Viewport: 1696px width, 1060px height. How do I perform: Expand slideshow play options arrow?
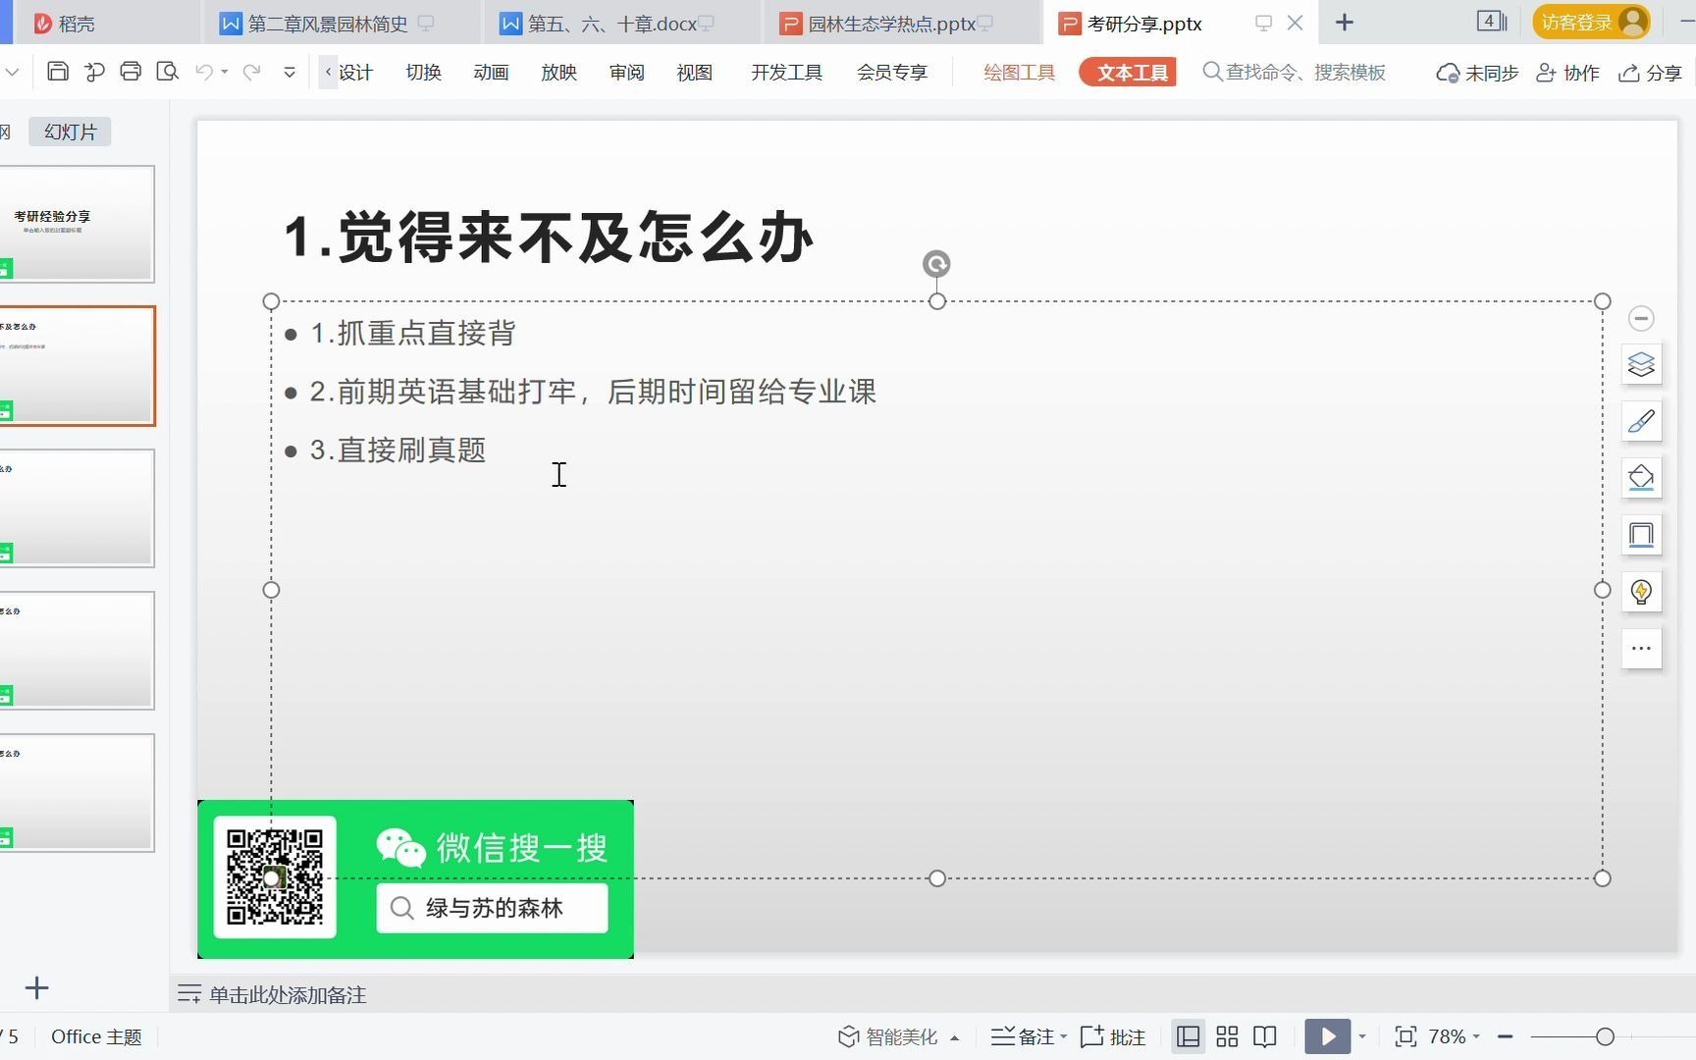point(1362,1036)
